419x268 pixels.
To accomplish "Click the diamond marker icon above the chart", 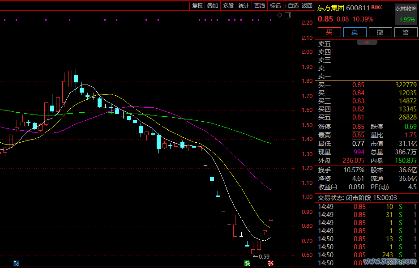I will click(279, 15).
